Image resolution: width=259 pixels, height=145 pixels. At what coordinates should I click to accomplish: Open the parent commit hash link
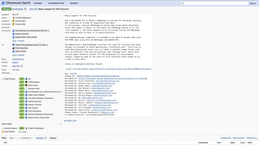tap(16, 66)
